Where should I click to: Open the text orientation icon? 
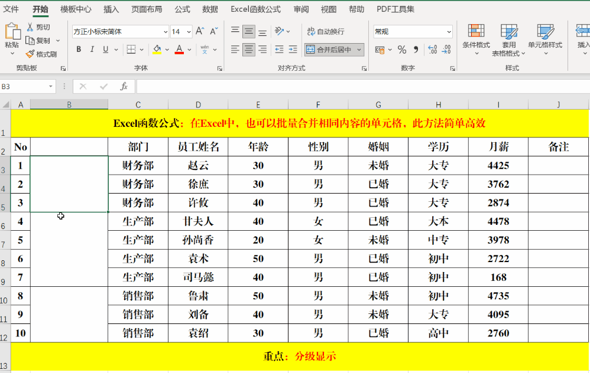pos(279,31)
